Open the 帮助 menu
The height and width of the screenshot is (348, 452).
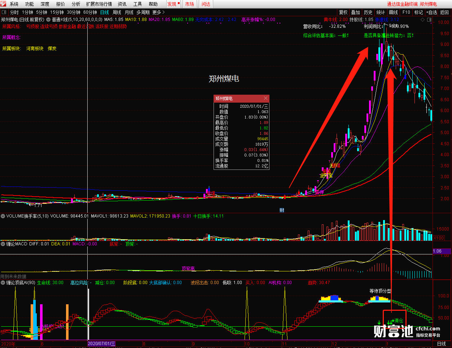pos(153,4)
